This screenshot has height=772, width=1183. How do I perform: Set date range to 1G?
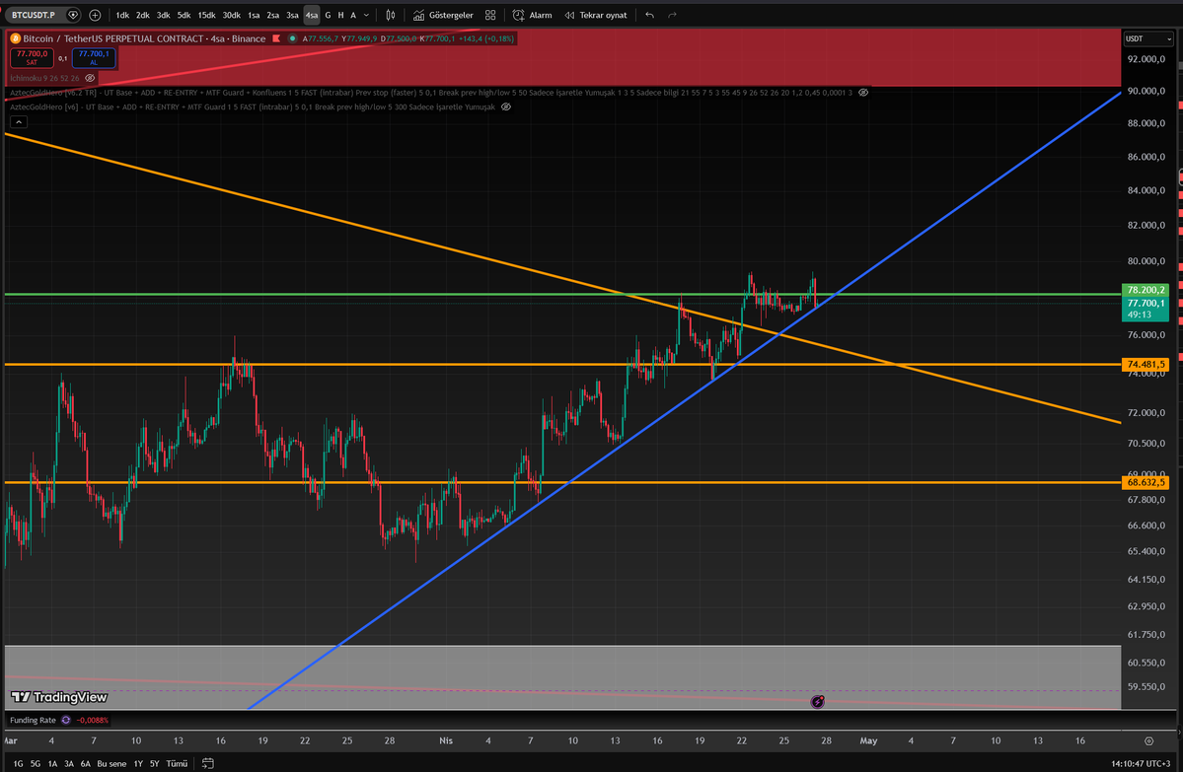pyautogui.click(x=18, y=764)
